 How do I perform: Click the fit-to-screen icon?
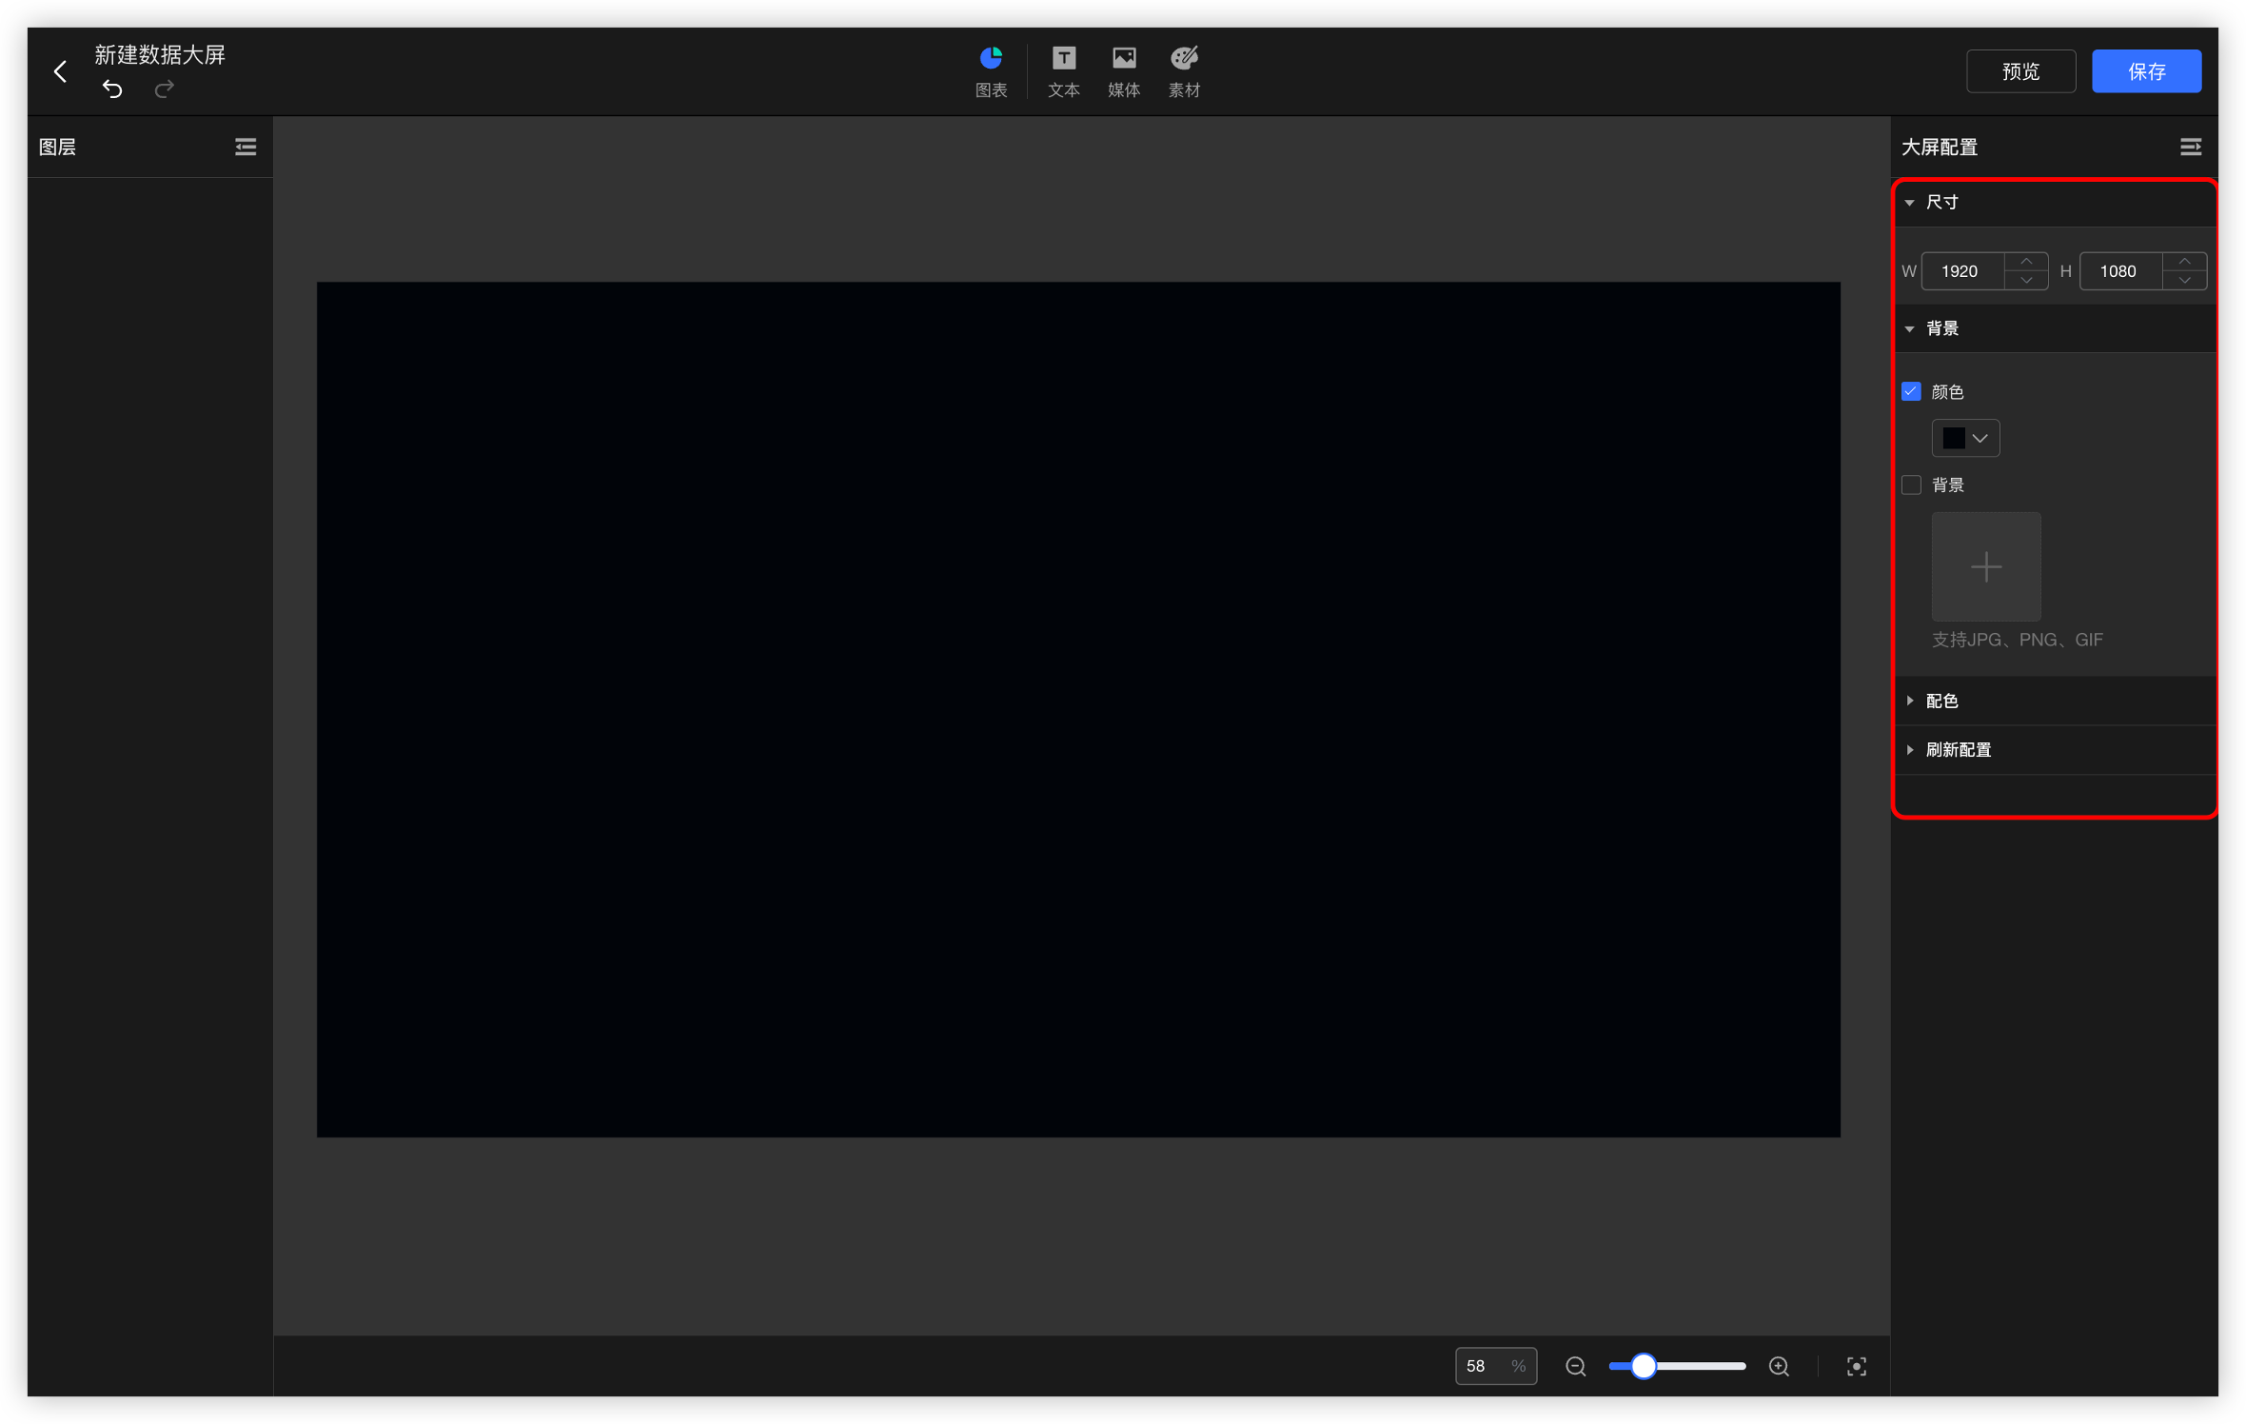tap(1856, 1366)
